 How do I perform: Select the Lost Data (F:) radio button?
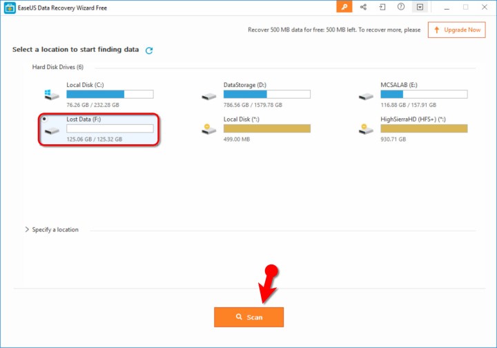click(x=45, y=119)
